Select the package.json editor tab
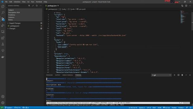The width and height of the screenshot is (193, 109). 52,6
